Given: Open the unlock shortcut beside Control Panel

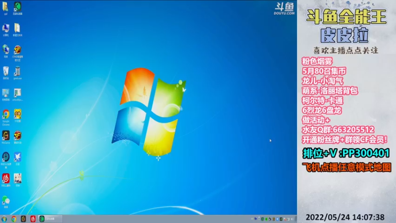Looking at the screenshot, I should [x=17, y=95].
